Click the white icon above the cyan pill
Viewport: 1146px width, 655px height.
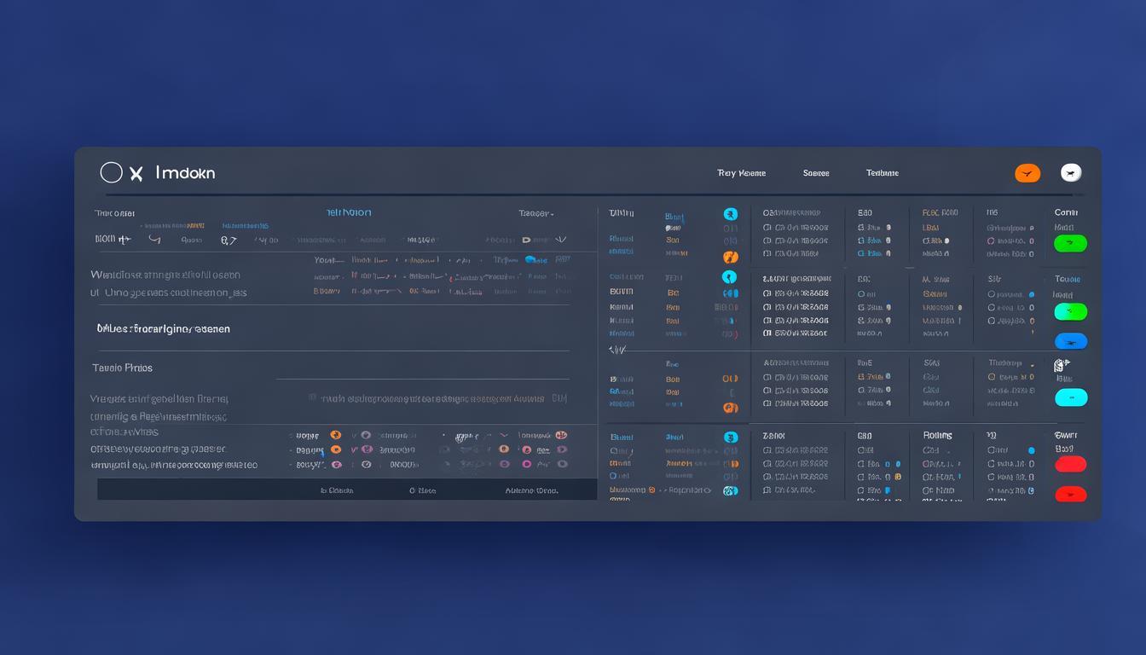point(1062,365)
